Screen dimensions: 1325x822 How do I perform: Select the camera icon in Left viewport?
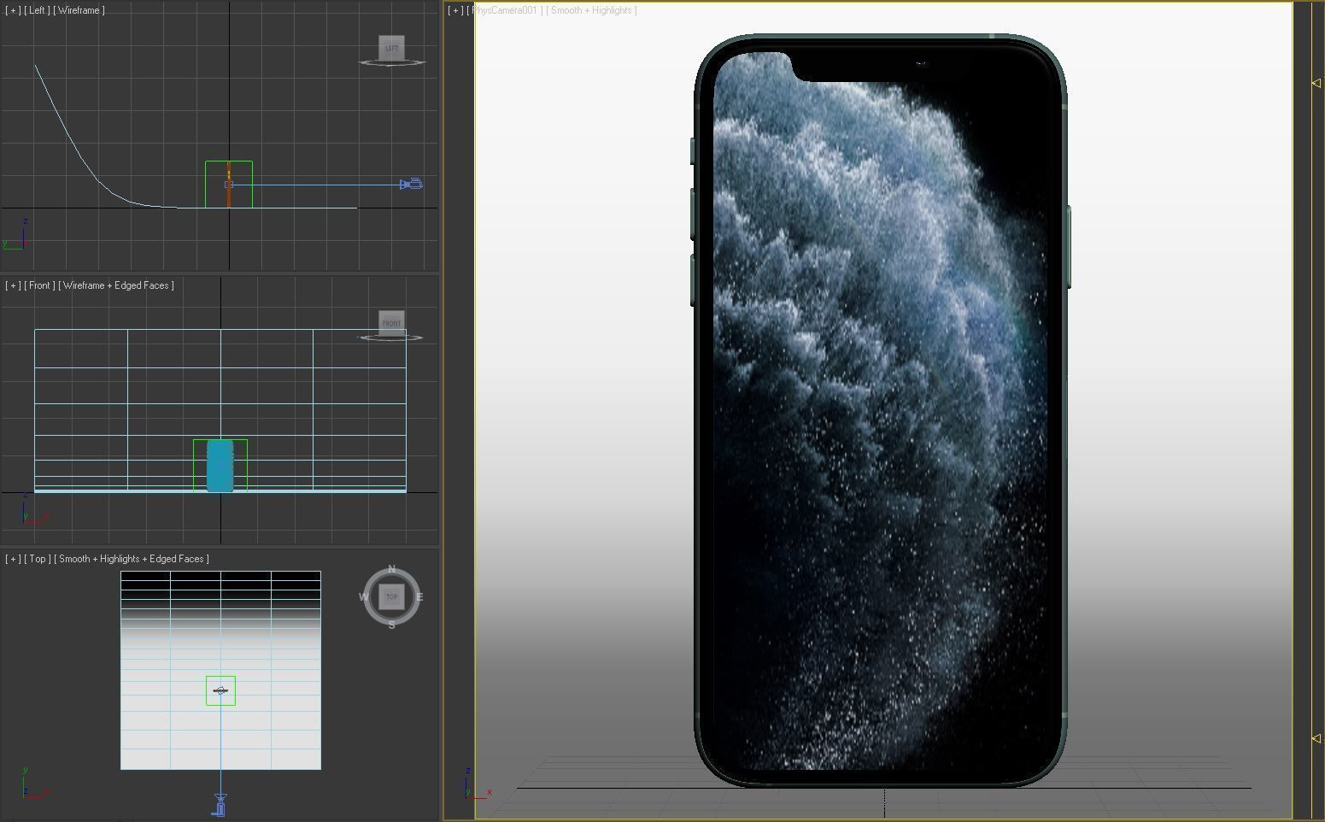[412, 184]
